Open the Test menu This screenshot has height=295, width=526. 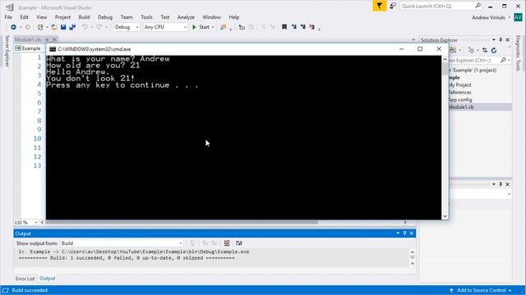pyautogui.click(x=165, y=17)
